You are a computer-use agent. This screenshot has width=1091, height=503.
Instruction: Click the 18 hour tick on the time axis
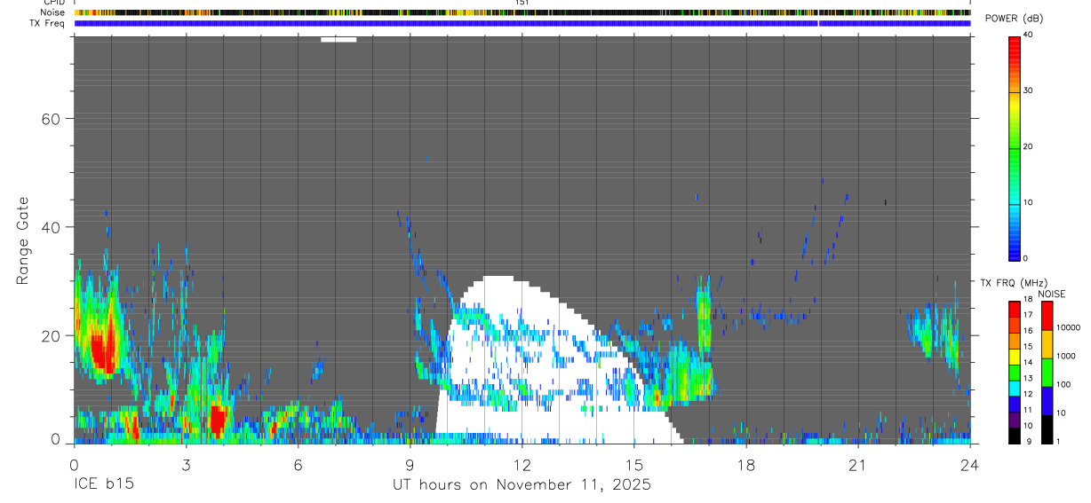tap(746, 464)
